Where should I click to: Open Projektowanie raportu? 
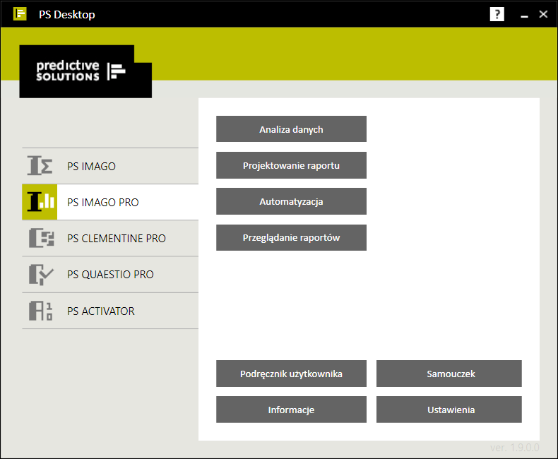[291, 165]
